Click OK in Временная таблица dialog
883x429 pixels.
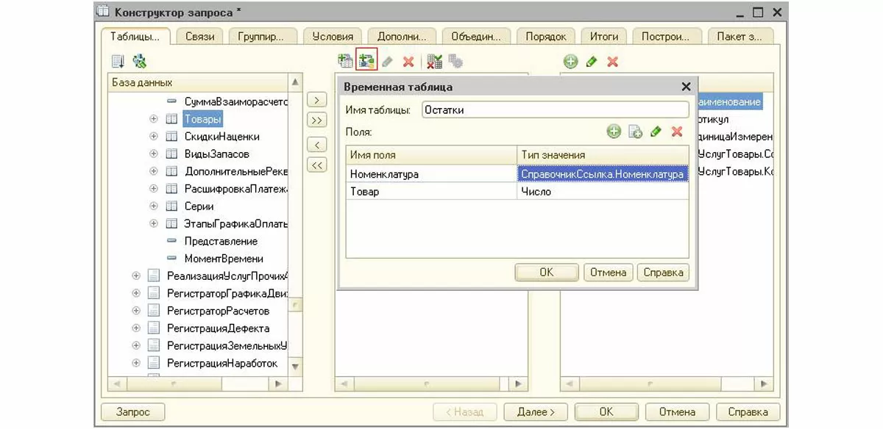[546, 273]
